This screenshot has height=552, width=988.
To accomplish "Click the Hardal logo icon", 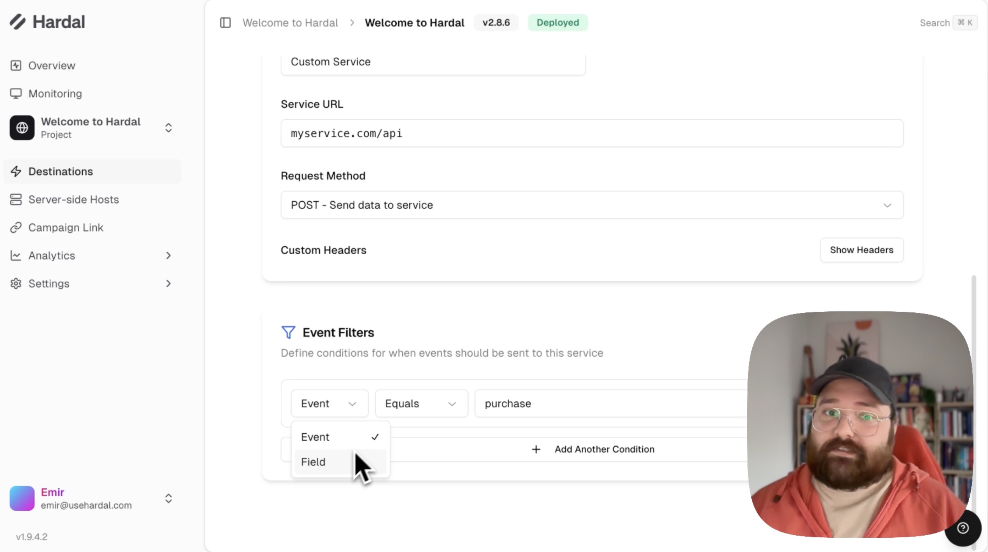I will click(18, 22).
